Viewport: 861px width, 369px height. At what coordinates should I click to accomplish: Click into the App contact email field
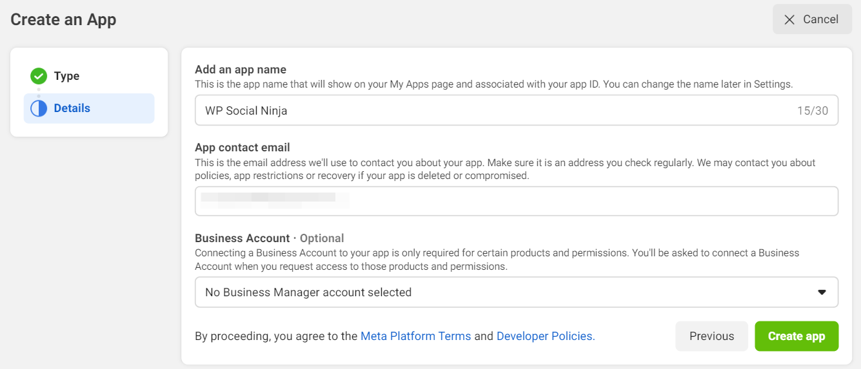click(516, 201)
